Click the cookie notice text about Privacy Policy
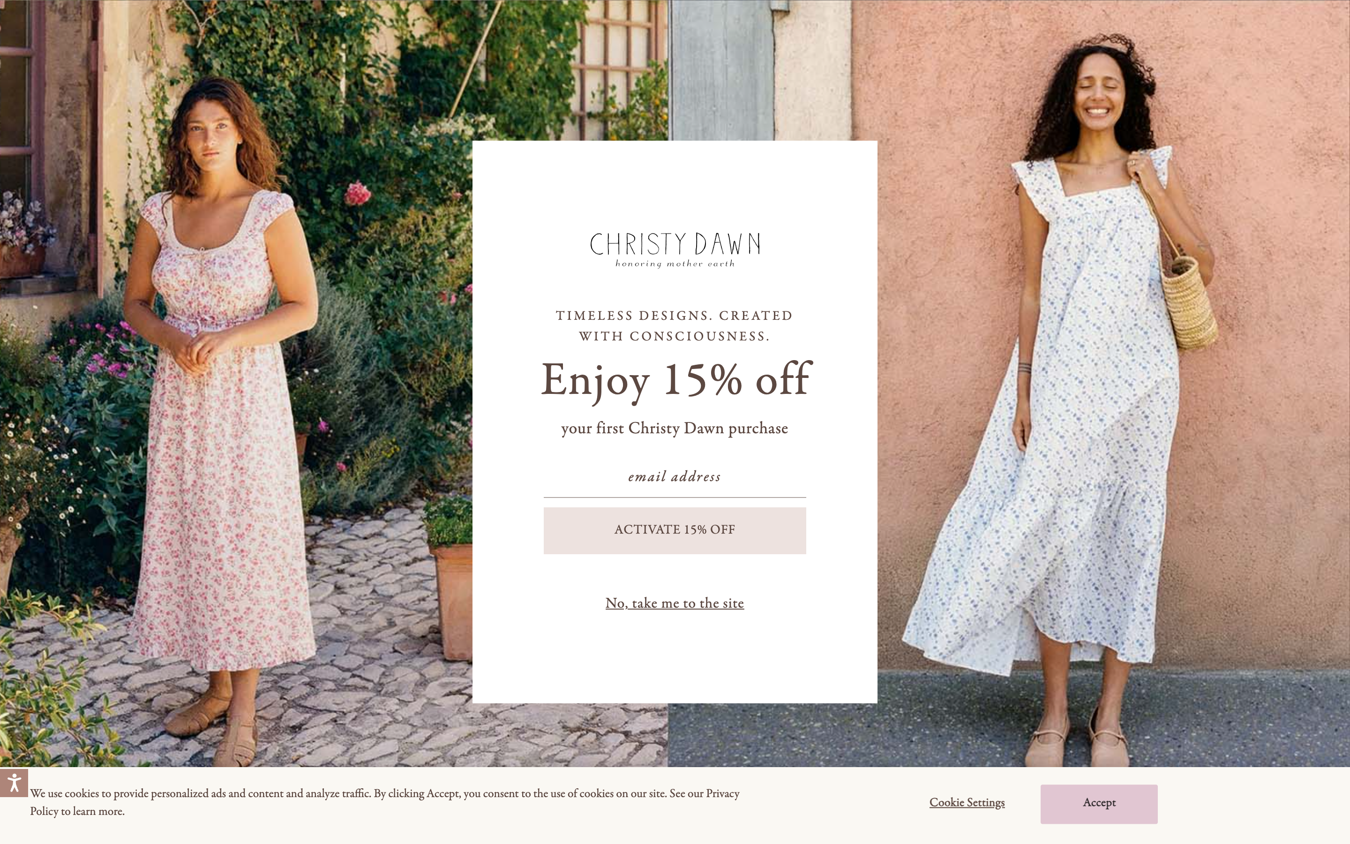The height and width of the screenshot is (844, 1350). pyautogui.click(x=384, y=802)
